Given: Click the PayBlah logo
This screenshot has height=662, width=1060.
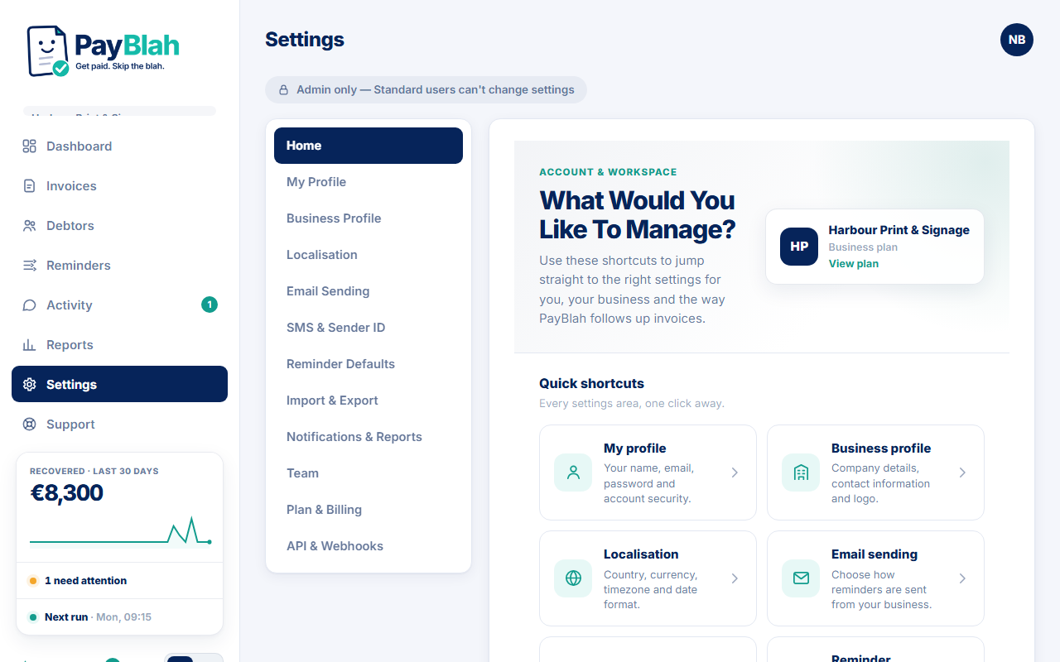Looking at the screenshot, I should pyautogui.click(x=103, y=50).
